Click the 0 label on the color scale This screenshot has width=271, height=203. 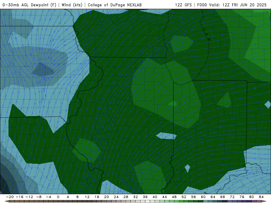click(58, 197)
